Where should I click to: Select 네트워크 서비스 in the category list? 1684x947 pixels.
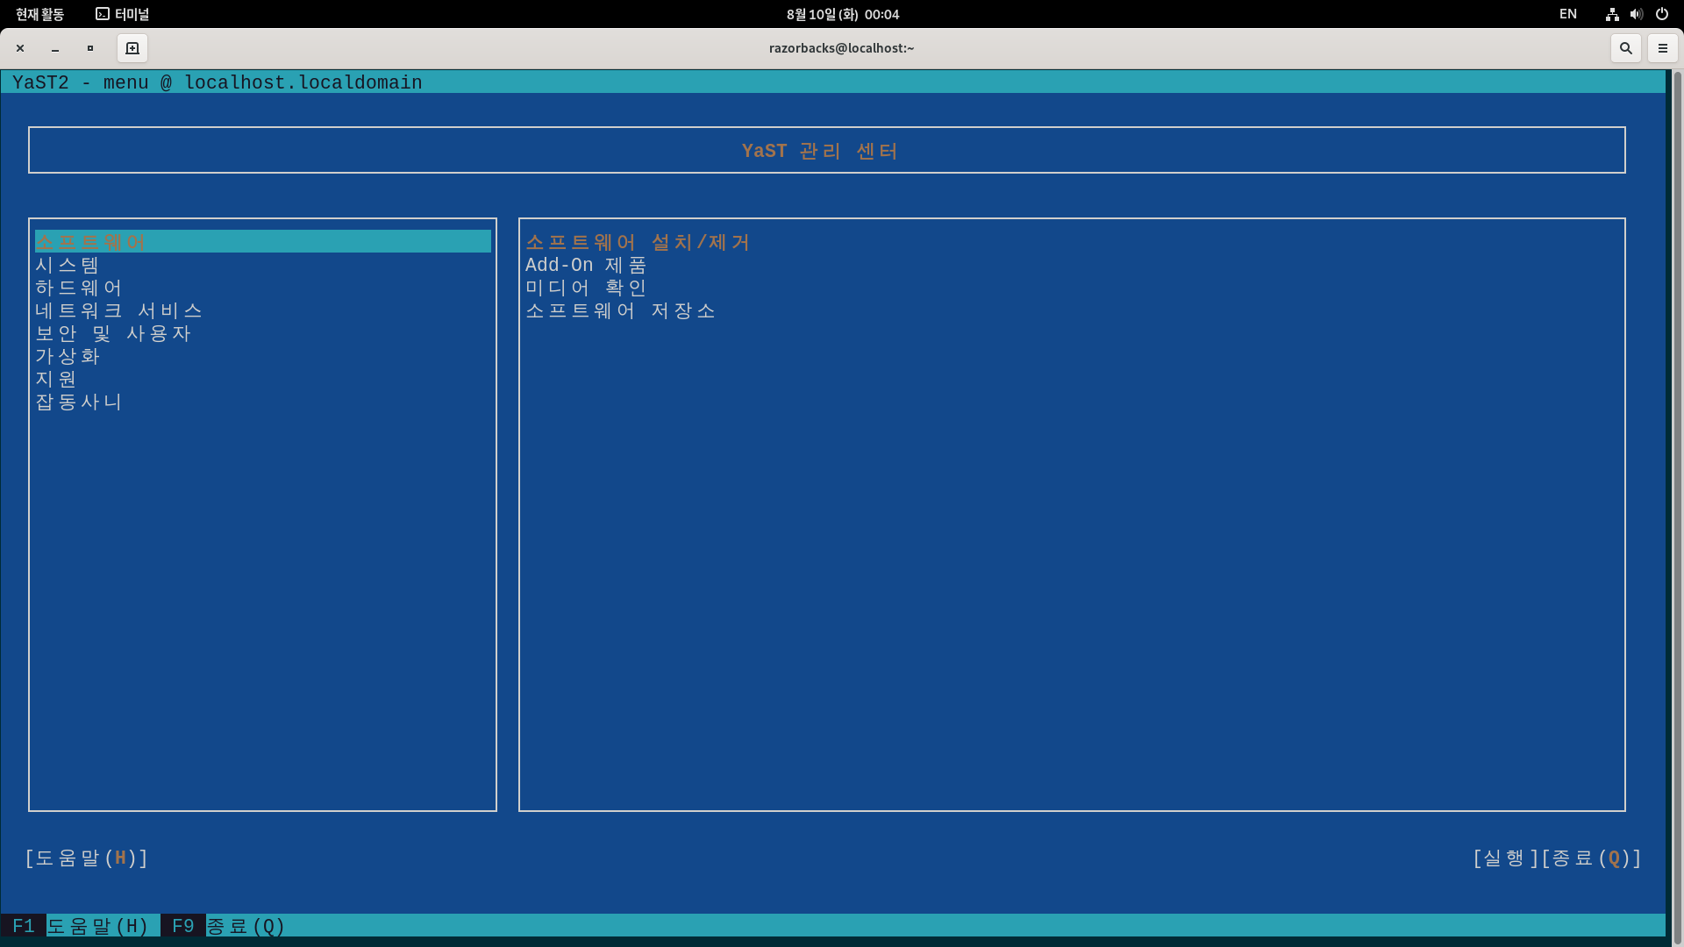tap(118, 310)
